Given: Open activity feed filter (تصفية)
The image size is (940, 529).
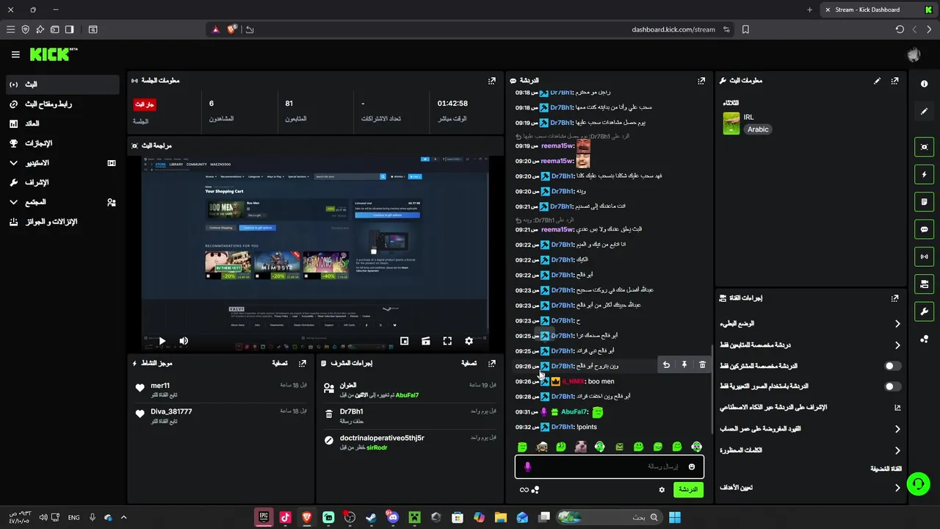Looking at the screenshot, I should (x=279, y=364).
